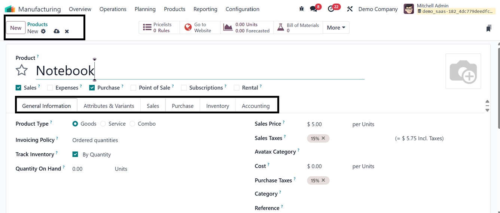The height and width of the screenshot is (213, 500).
Task: Upload a product image via camera placeholder
Action: [x=463, y=71]
